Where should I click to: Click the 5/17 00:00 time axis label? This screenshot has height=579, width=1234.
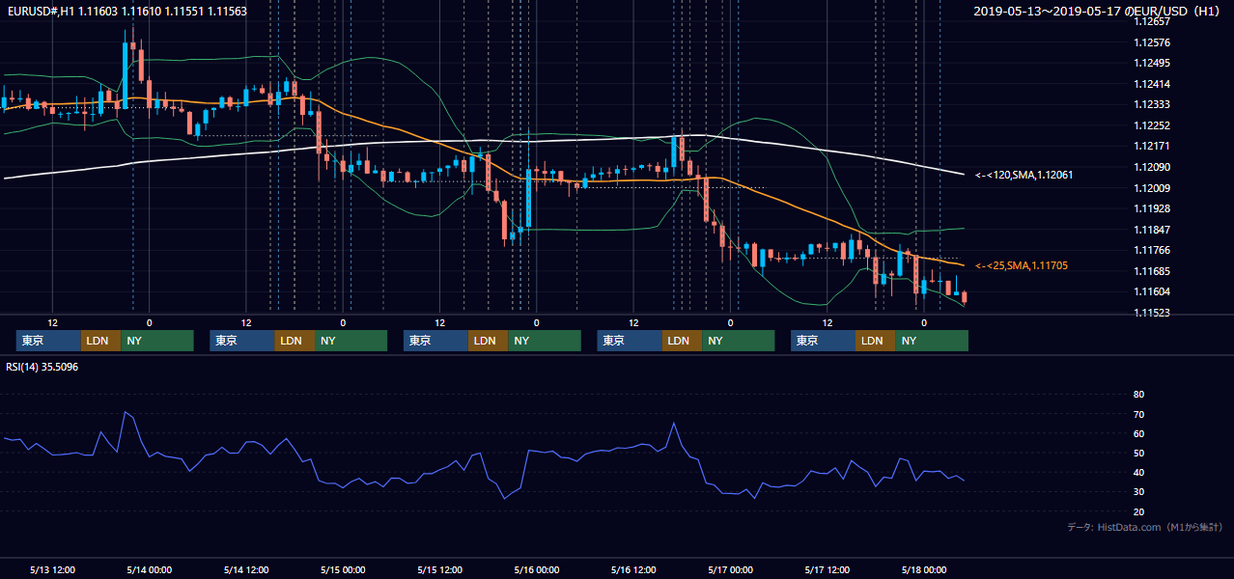(x=731, y=569)
